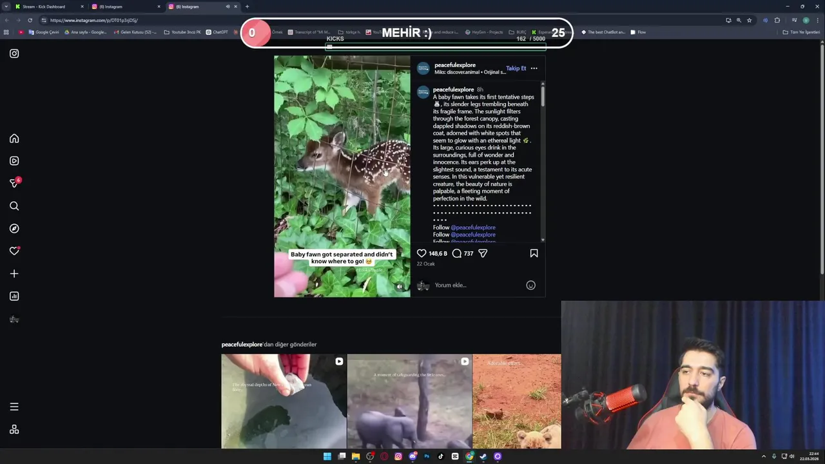
Task: Open post options three-dot menu
Action: (534, 68)
